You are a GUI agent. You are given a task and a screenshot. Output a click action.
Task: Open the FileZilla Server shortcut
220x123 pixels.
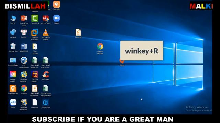click(35, 74)
